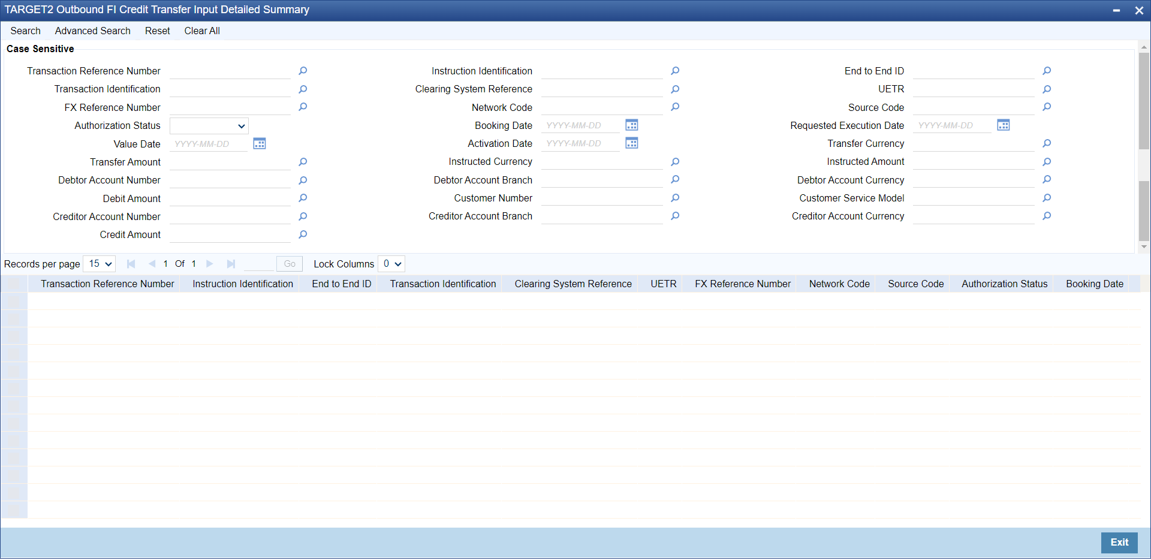
Task: Click the Transaction Reference Number input field
Action: (x=230, y=71)
